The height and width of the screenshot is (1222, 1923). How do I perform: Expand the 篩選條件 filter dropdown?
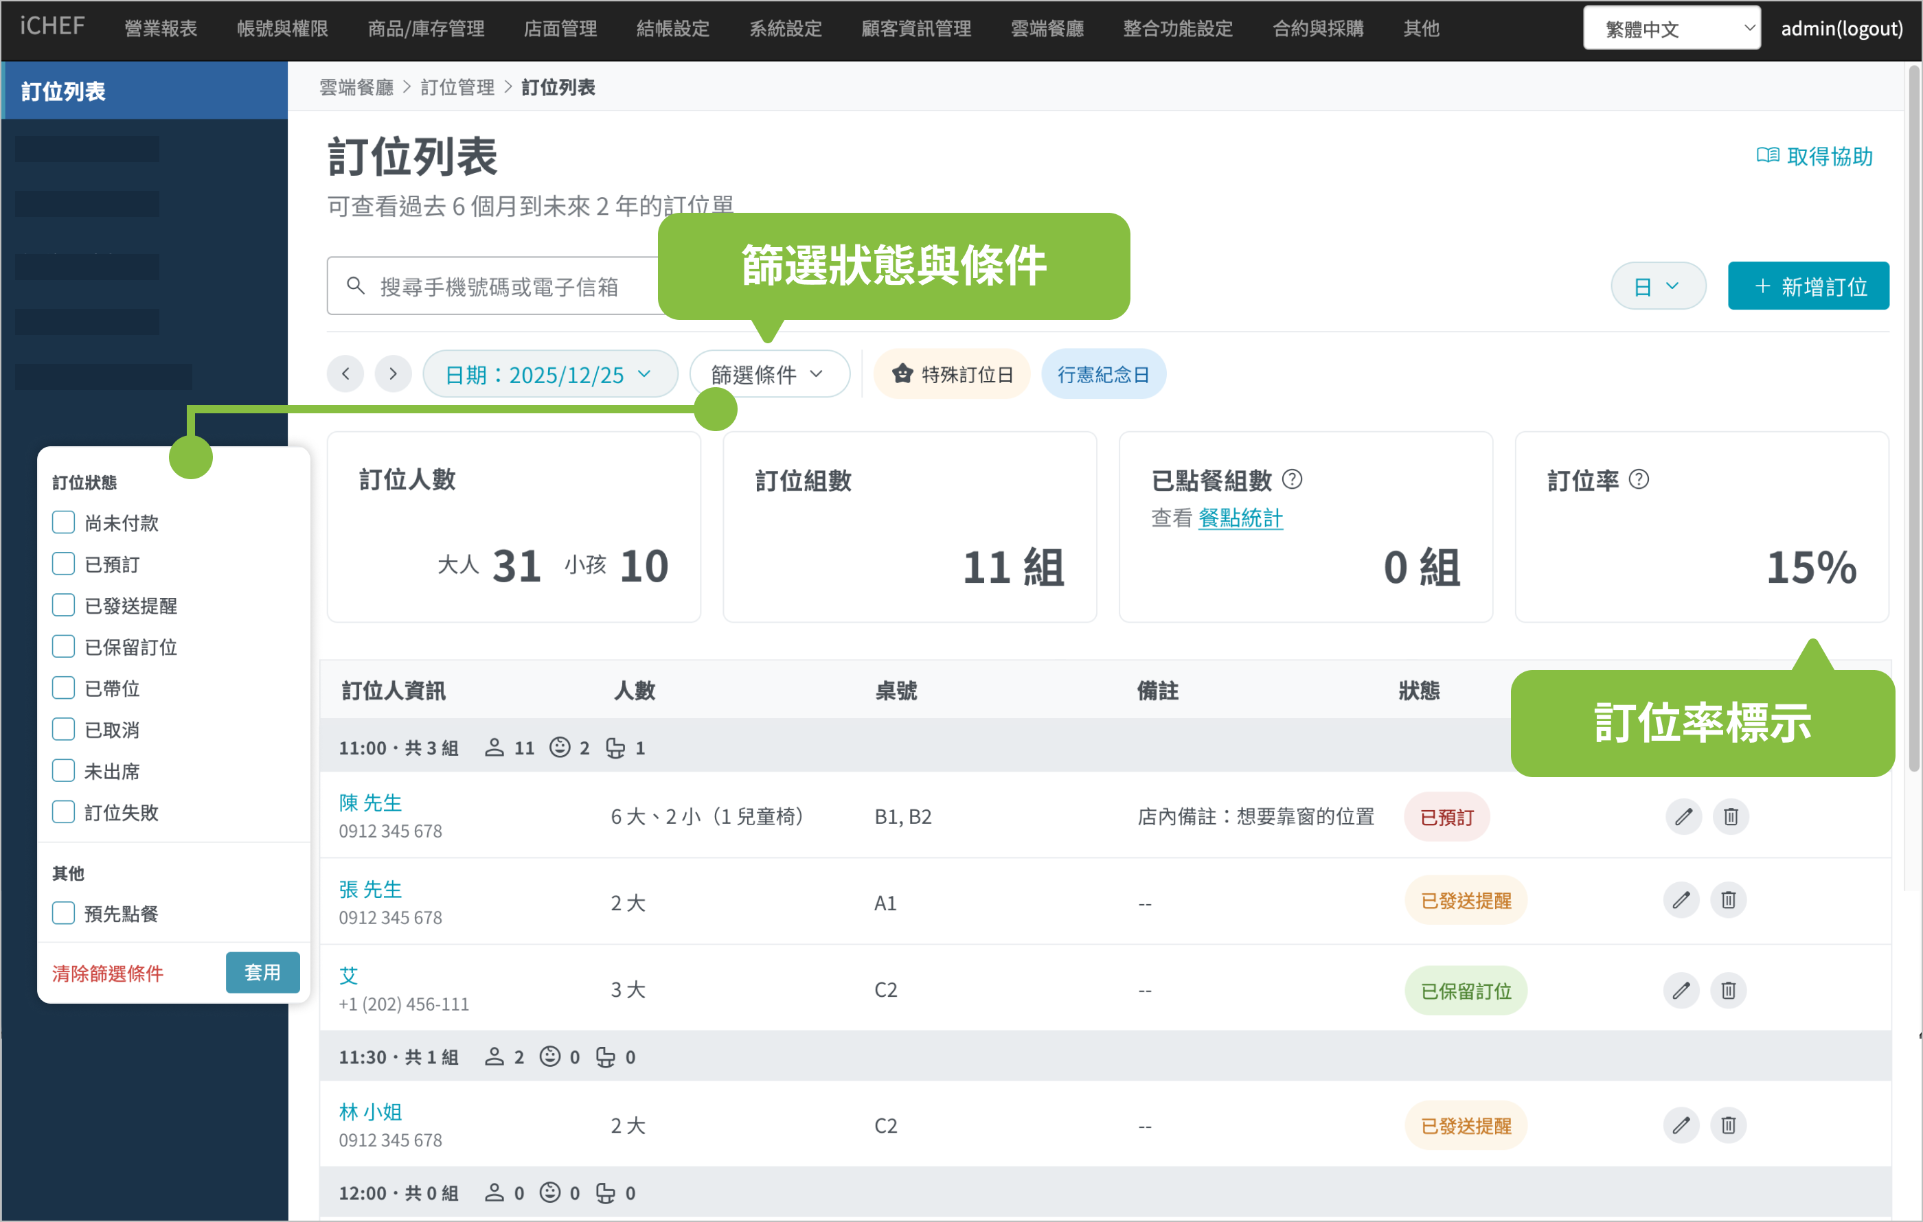[x=767, y=373]
